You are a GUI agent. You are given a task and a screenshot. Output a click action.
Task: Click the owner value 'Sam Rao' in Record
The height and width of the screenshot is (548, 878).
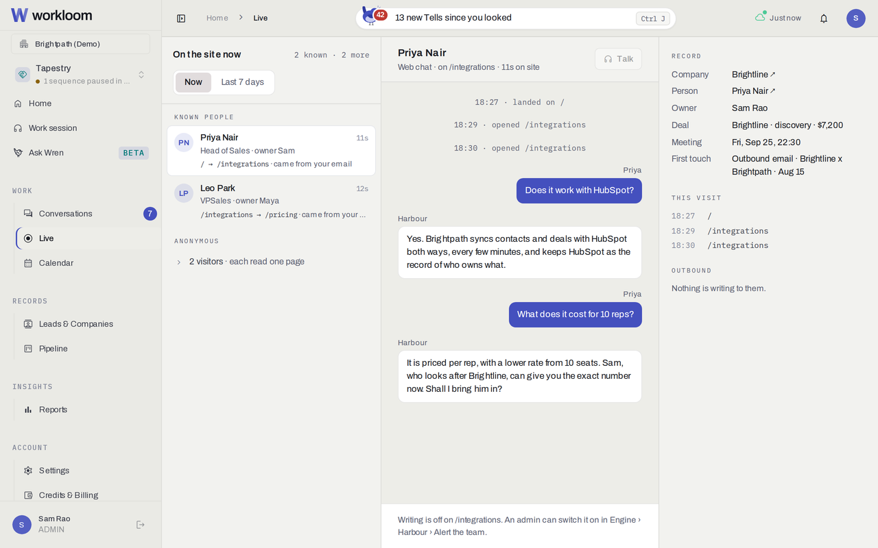(750, 108)
